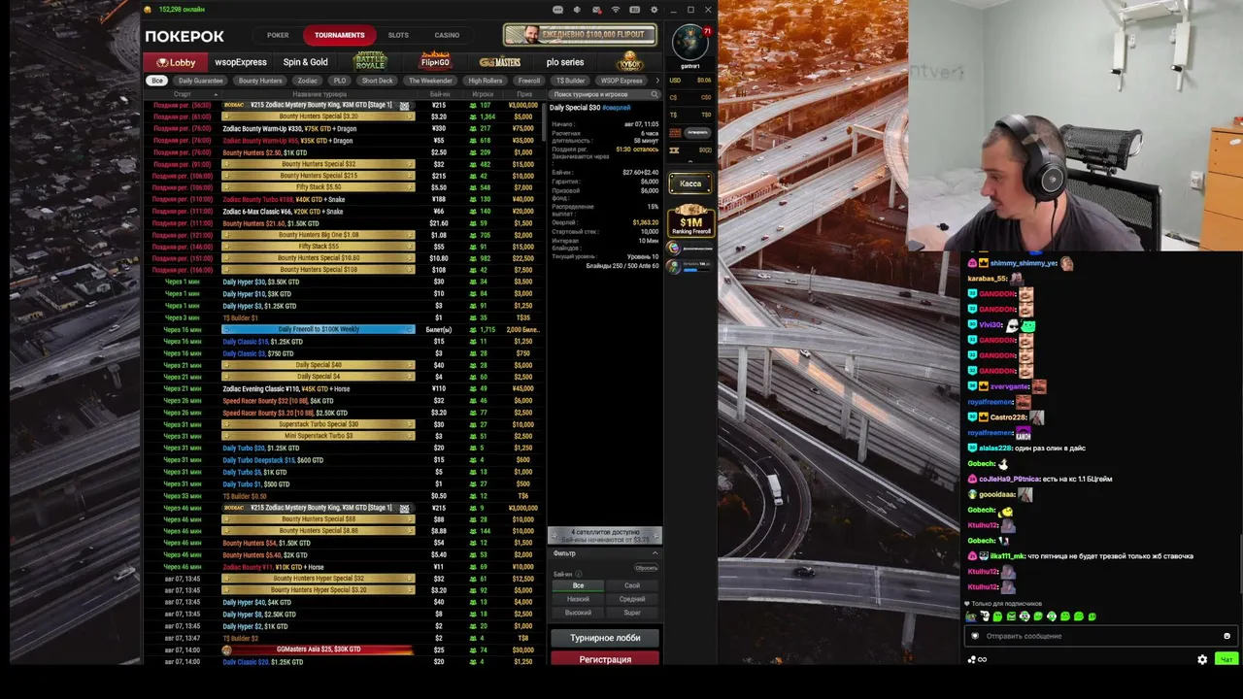The width and height of the screenshot is (1243, 699).
Task: Click the red Регистрация button
Action: coord(605,659)
